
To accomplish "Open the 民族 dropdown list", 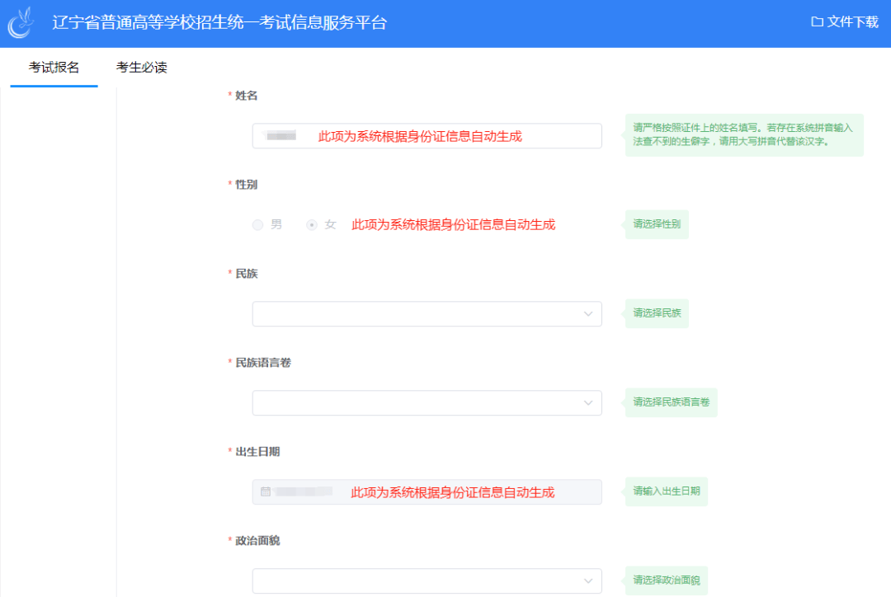I will (427, 314).
